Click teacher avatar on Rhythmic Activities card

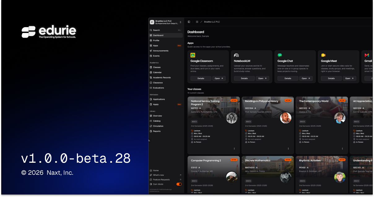point(340,177)
